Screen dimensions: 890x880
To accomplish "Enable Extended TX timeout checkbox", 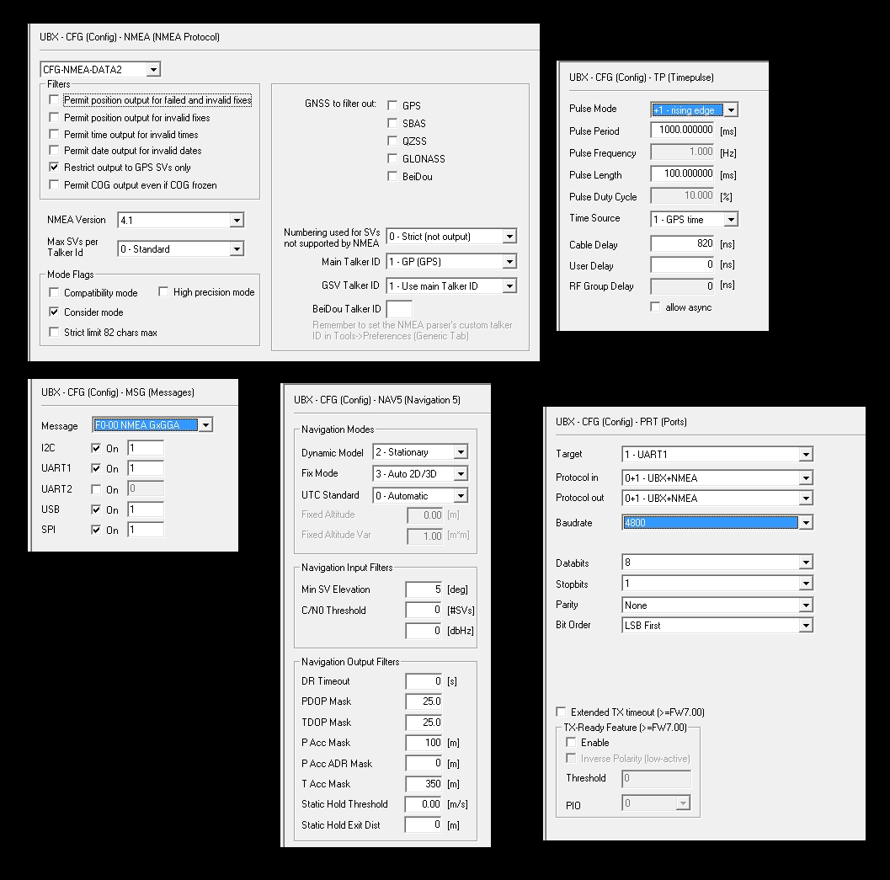I will (562, 712).
